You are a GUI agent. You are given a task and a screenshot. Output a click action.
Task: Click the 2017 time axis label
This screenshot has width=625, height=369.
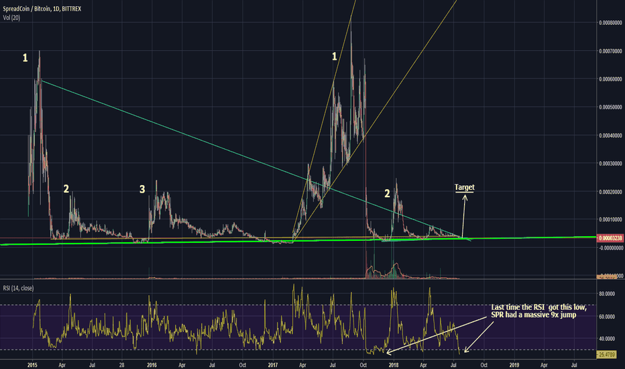tap(273, 365)
